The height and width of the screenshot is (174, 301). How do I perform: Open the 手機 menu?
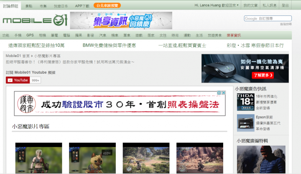[x=18, y=35]
